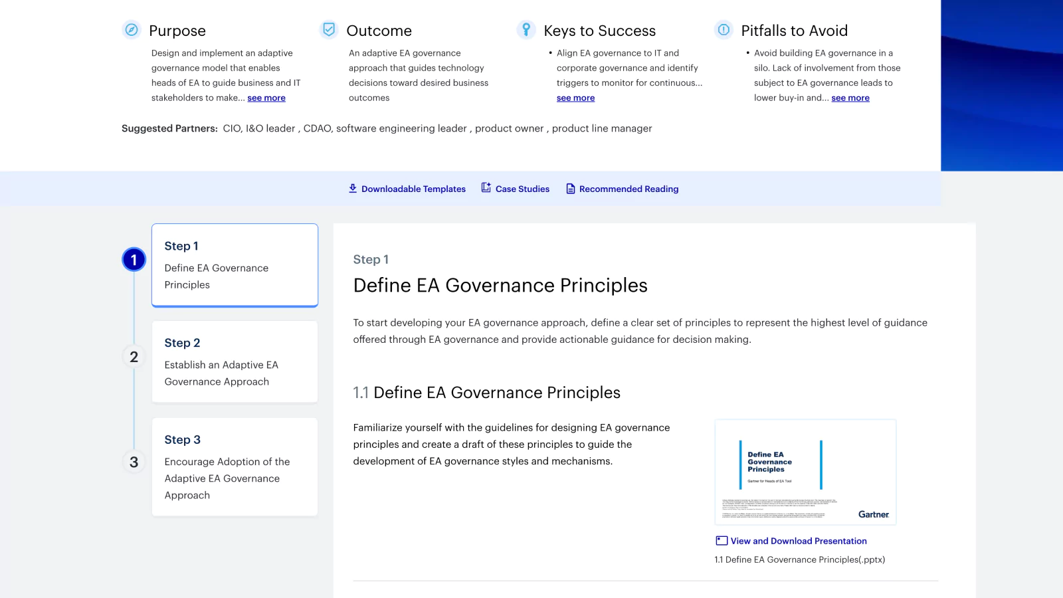This screenshot has height=598, width=1063.
Task: Open the Downloadable Templates section
Action: pyautogui.click(x=413, y=188)
